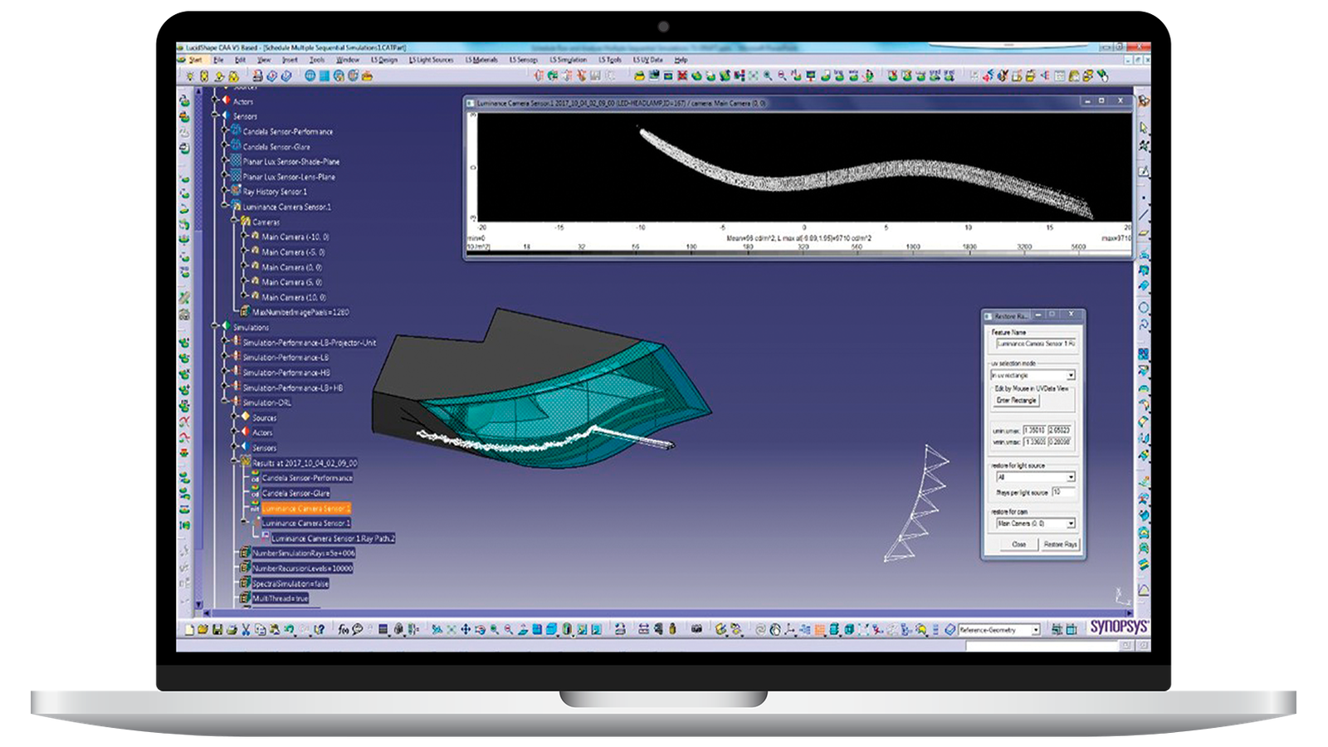Open the restore for cam dropdown
This screenshot has height=747, width=1328.
(1071, 524)
